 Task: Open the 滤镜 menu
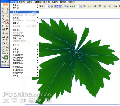click(38, 2)
